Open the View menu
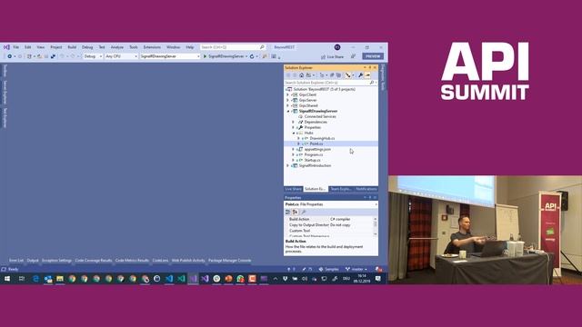 40,47
